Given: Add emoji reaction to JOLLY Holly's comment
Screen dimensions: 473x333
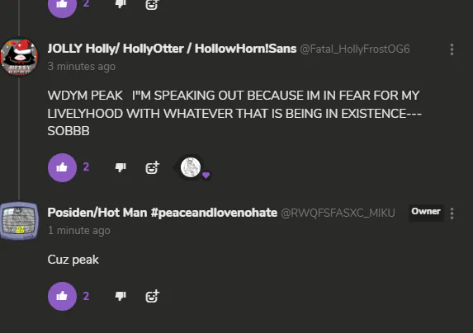Looking at the screenshot, I should pos(153,167).
